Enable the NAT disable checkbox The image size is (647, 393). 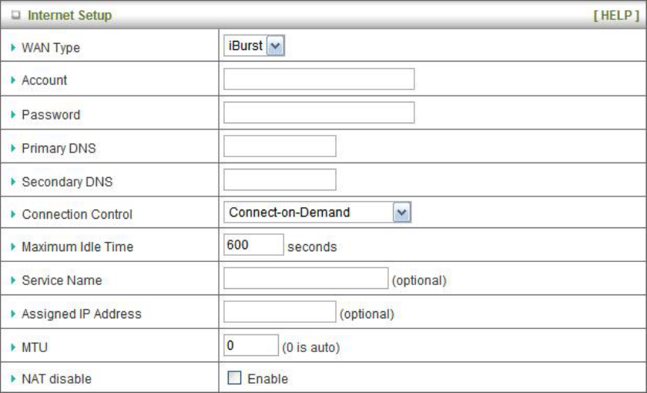234,378
